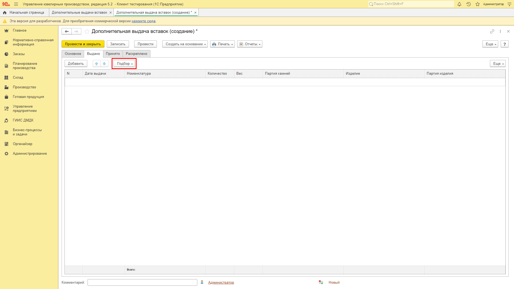This screenshot has width=514, height=289.
Task: Add a row with Добавить button
Action: tap(76, 63)
